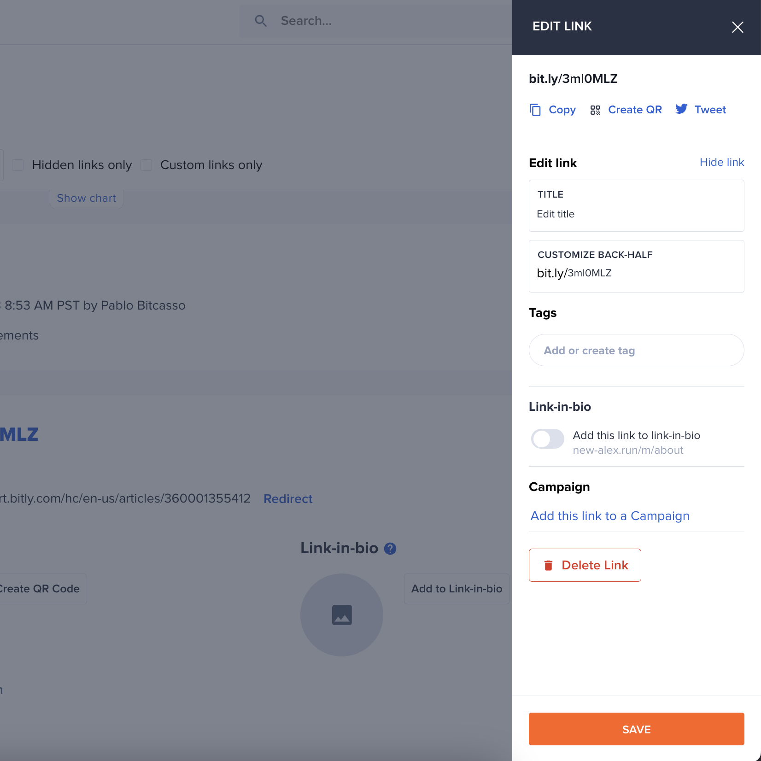Click the Twitter bird icon
Screen dimensions: 761x761
coord(681,109)
